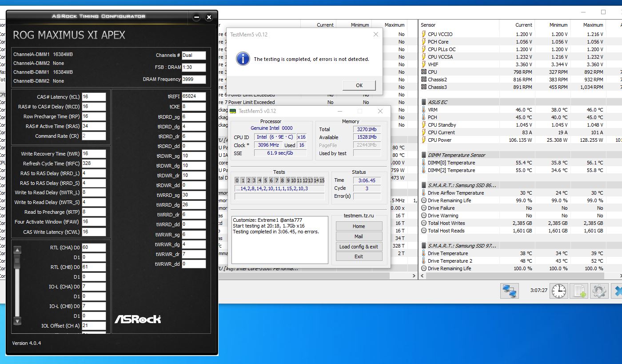
Task: Click the Command Rate (CR) field
Action: click(x=94, y=136)
